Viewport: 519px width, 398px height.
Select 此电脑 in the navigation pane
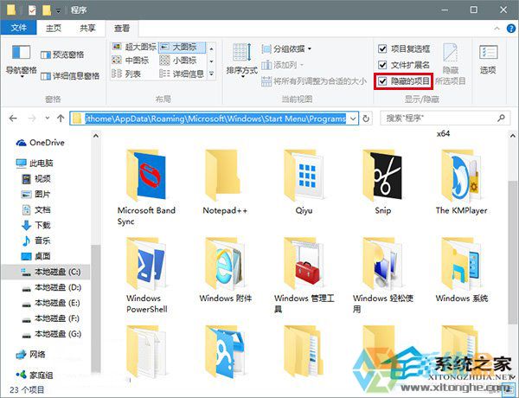click(35, 163)
